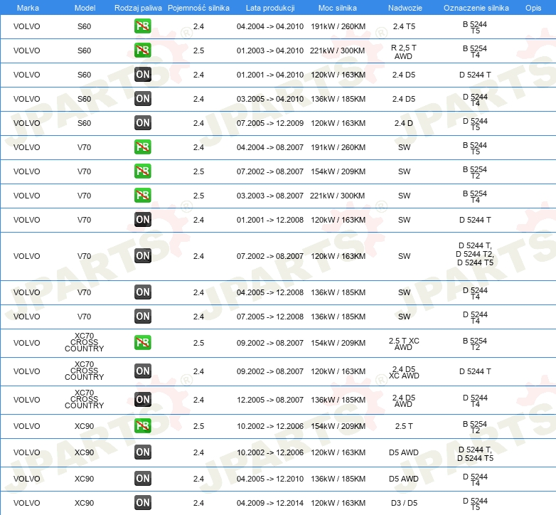Click ON diesel icon, V70 04.2005 row
556x515 pixels.
(142, 292)
